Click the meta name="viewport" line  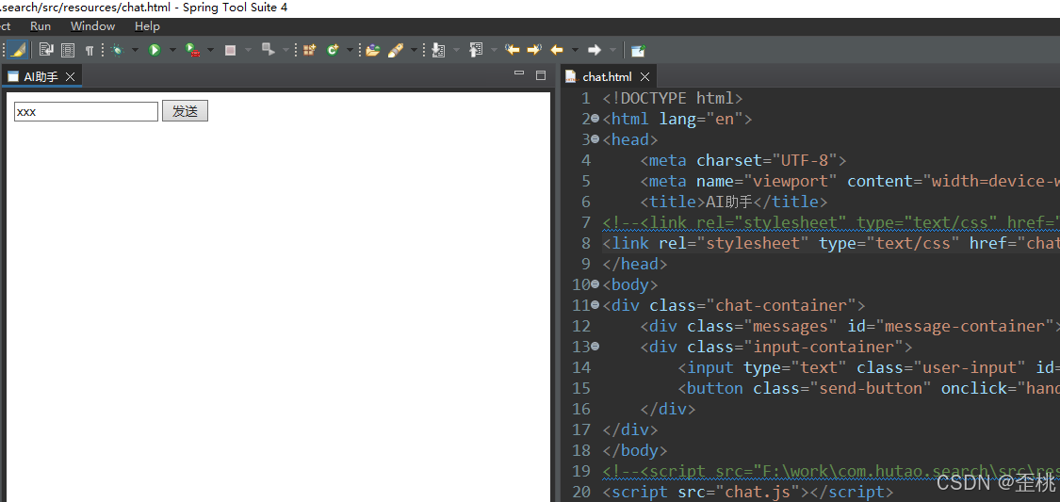tap(850, 182)
